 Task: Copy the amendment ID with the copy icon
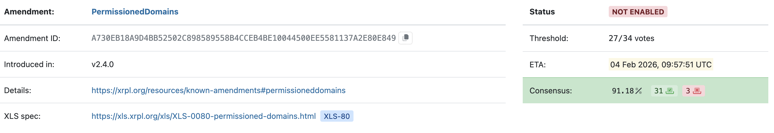[405, 38]
